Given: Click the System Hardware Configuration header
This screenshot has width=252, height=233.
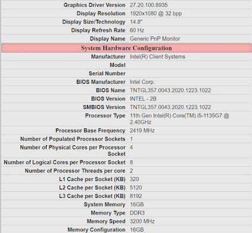Looking at the screenshot, I should (126, 48).
